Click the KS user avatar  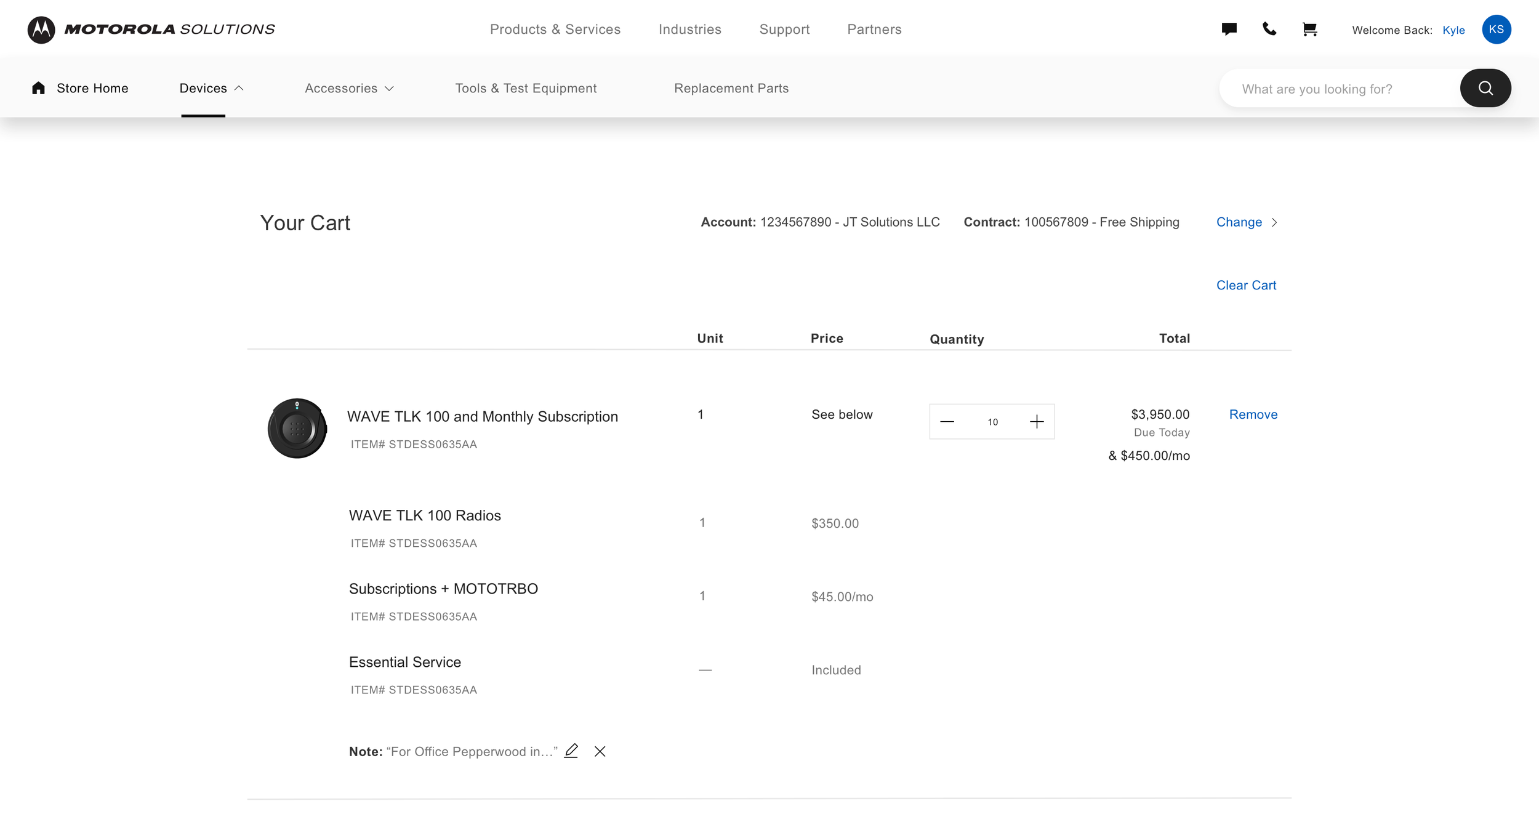click(x=1496, y=30)
